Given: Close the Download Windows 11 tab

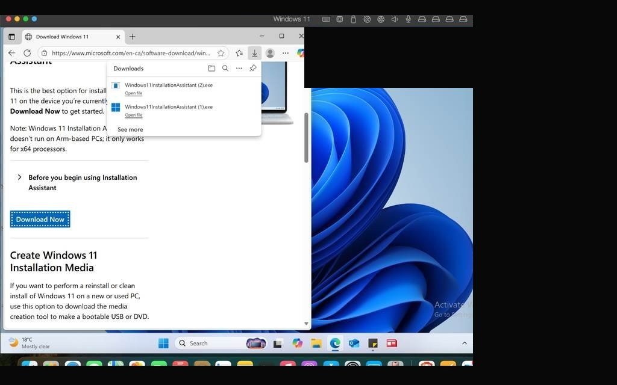Looking at the screenshot, I should point(118,37).
